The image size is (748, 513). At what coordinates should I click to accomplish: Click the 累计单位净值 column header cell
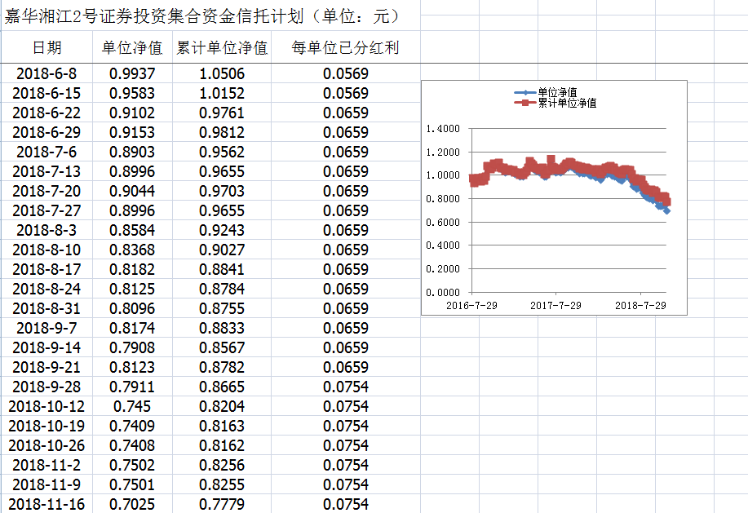[x=222, y=47]
